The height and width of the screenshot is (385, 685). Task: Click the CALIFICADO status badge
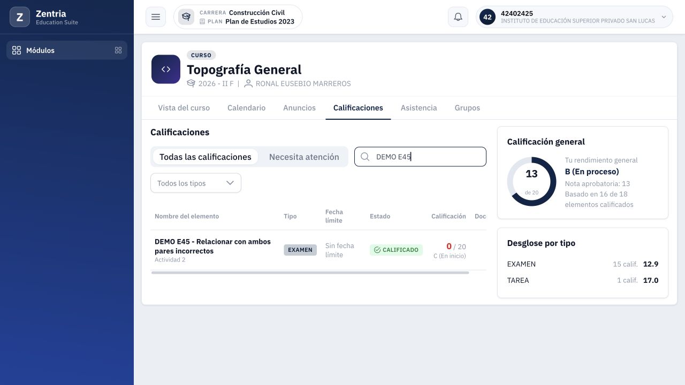(396, 250)
